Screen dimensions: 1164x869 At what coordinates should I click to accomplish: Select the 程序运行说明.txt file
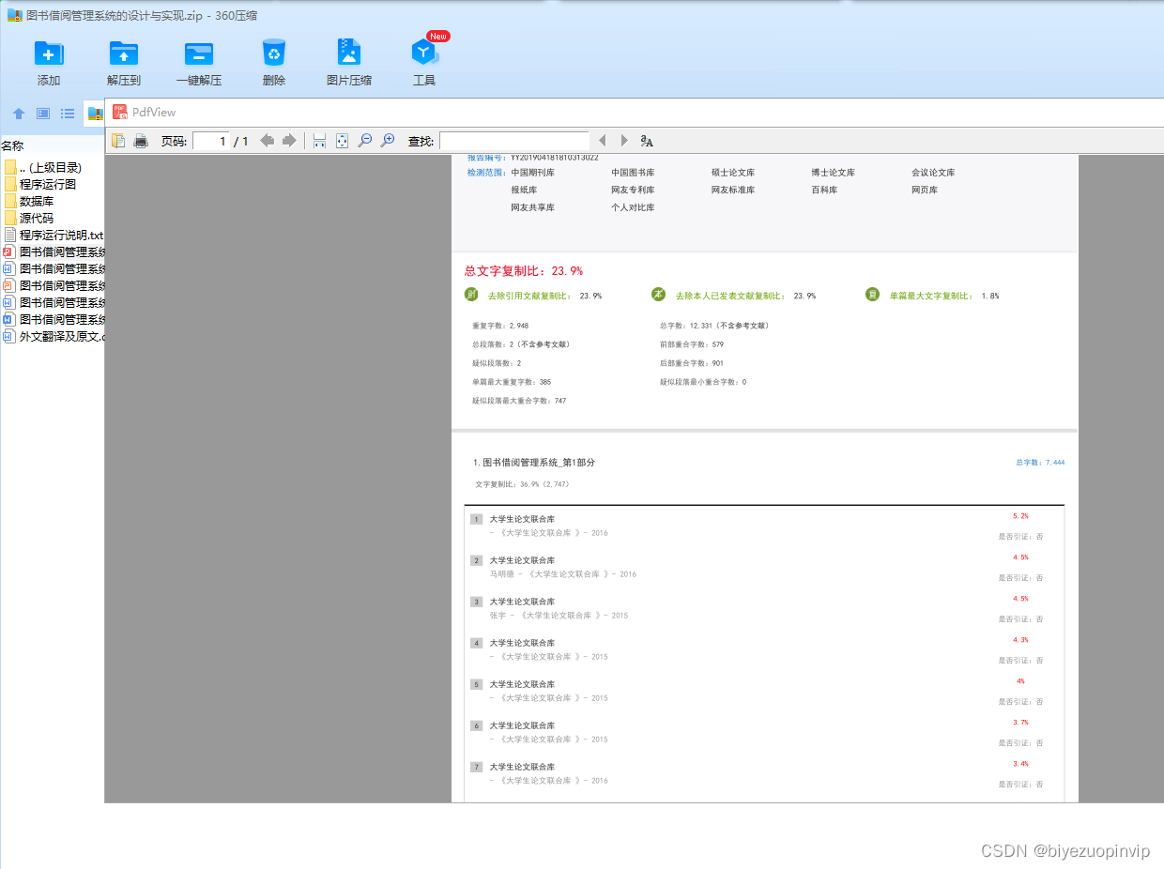click(x=52, y=235)
